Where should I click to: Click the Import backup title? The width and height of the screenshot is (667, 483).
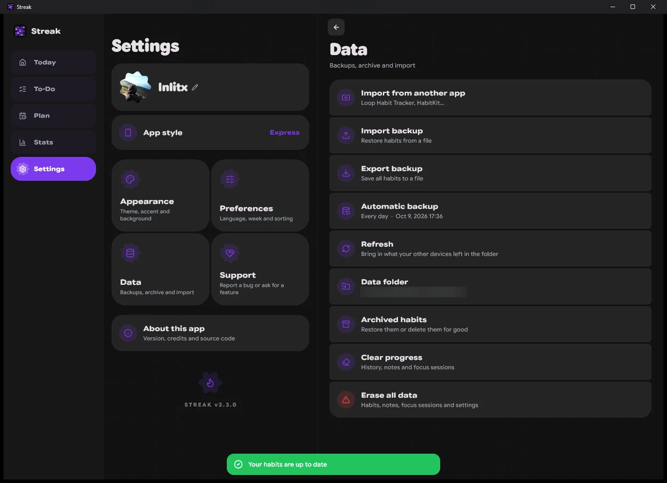(x=392, y=131)
